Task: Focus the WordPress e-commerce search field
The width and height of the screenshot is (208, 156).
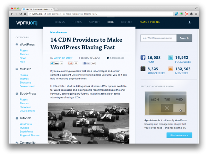Action: click(x=158, y=38)
